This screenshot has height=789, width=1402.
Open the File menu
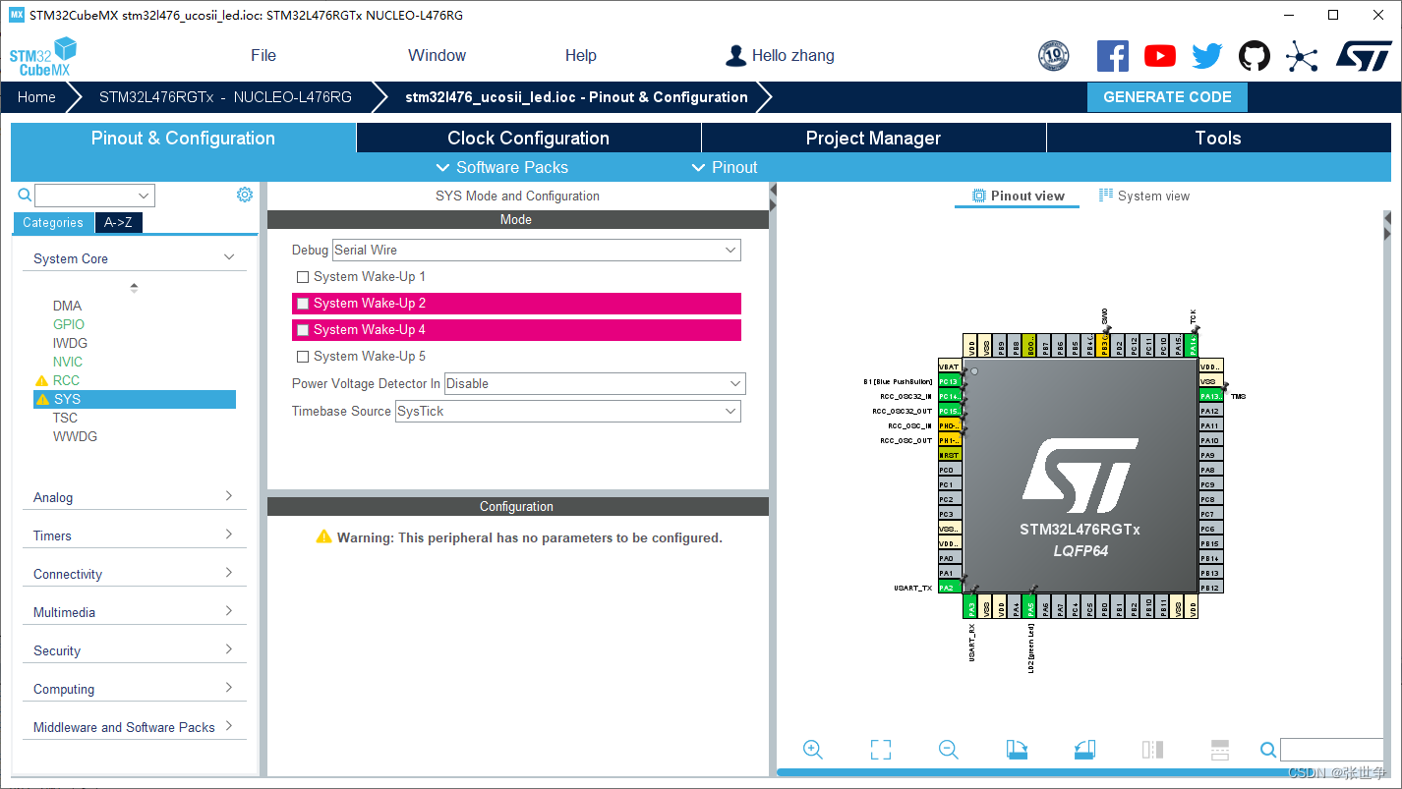tap(263, 56)
